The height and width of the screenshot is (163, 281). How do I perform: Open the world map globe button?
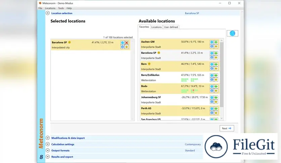[x=232, y=33]
